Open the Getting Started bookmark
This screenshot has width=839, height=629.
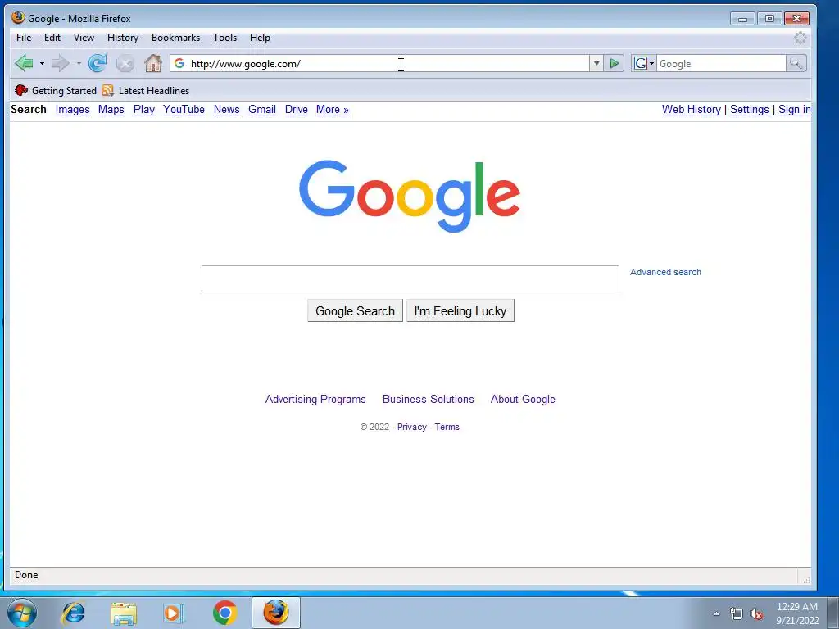coord(56,90)
